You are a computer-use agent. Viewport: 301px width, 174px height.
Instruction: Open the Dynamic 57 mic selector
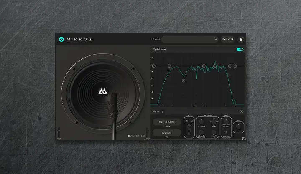[167, 133]
